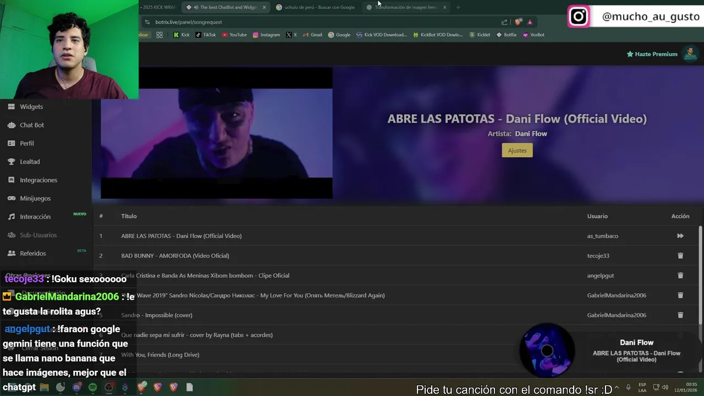Open the Kick bookmark

182,35
